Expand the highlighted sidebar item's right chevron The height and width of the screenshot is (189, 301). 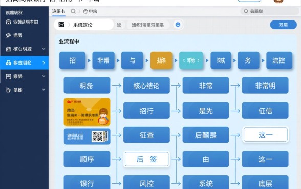coord(44,62)
